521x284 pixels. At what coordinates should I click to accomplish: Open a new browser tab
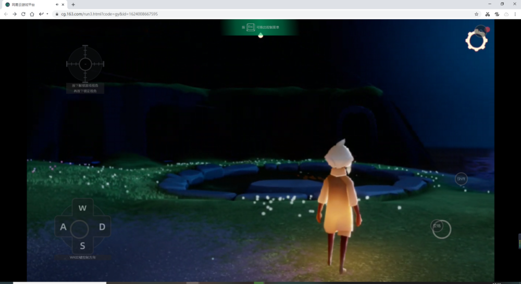coord(73,4)
